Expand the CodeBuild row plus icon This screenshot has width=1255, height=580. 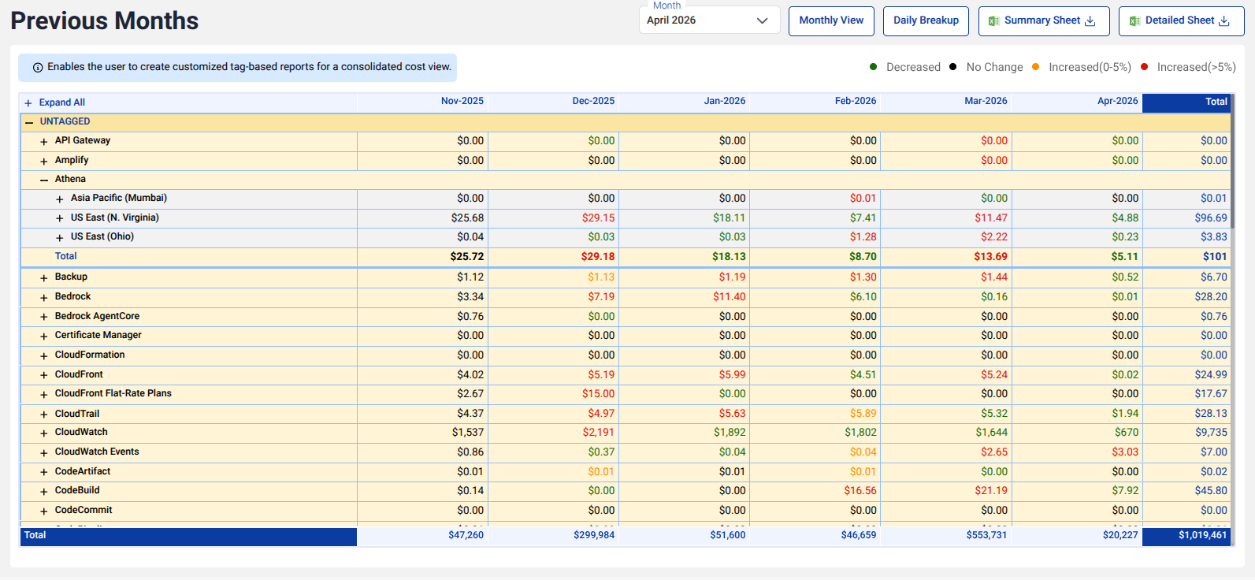[44, 492]
